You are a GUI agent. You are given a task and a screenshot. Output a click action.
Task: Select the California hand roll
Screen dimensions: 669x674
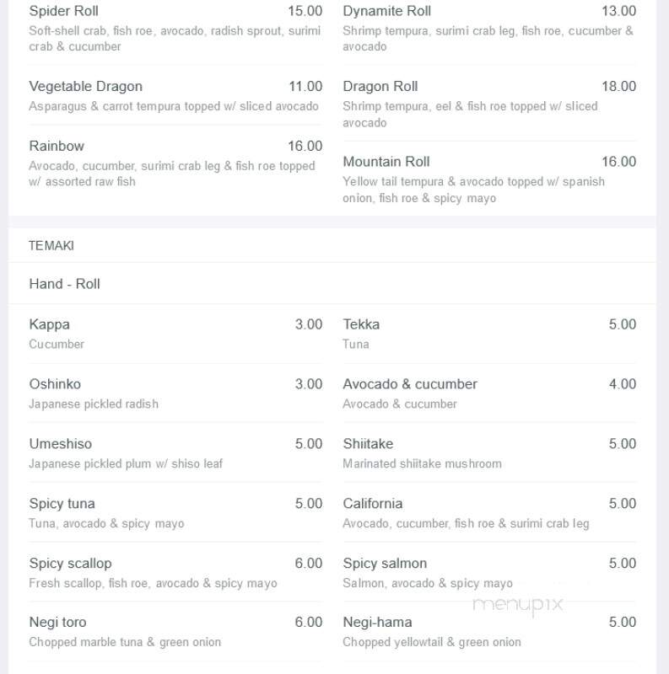pos(489,513)
